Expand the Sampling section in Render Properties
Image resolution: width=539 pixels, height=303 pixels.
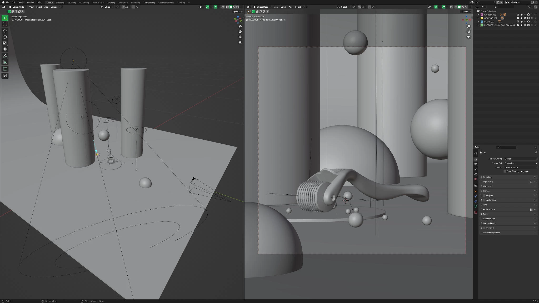[487, 177]
